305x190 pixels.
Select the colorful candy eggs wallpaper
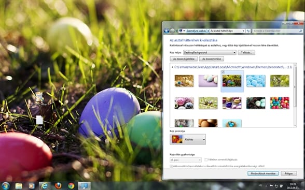pyautogui.click(x=280, y=103)
